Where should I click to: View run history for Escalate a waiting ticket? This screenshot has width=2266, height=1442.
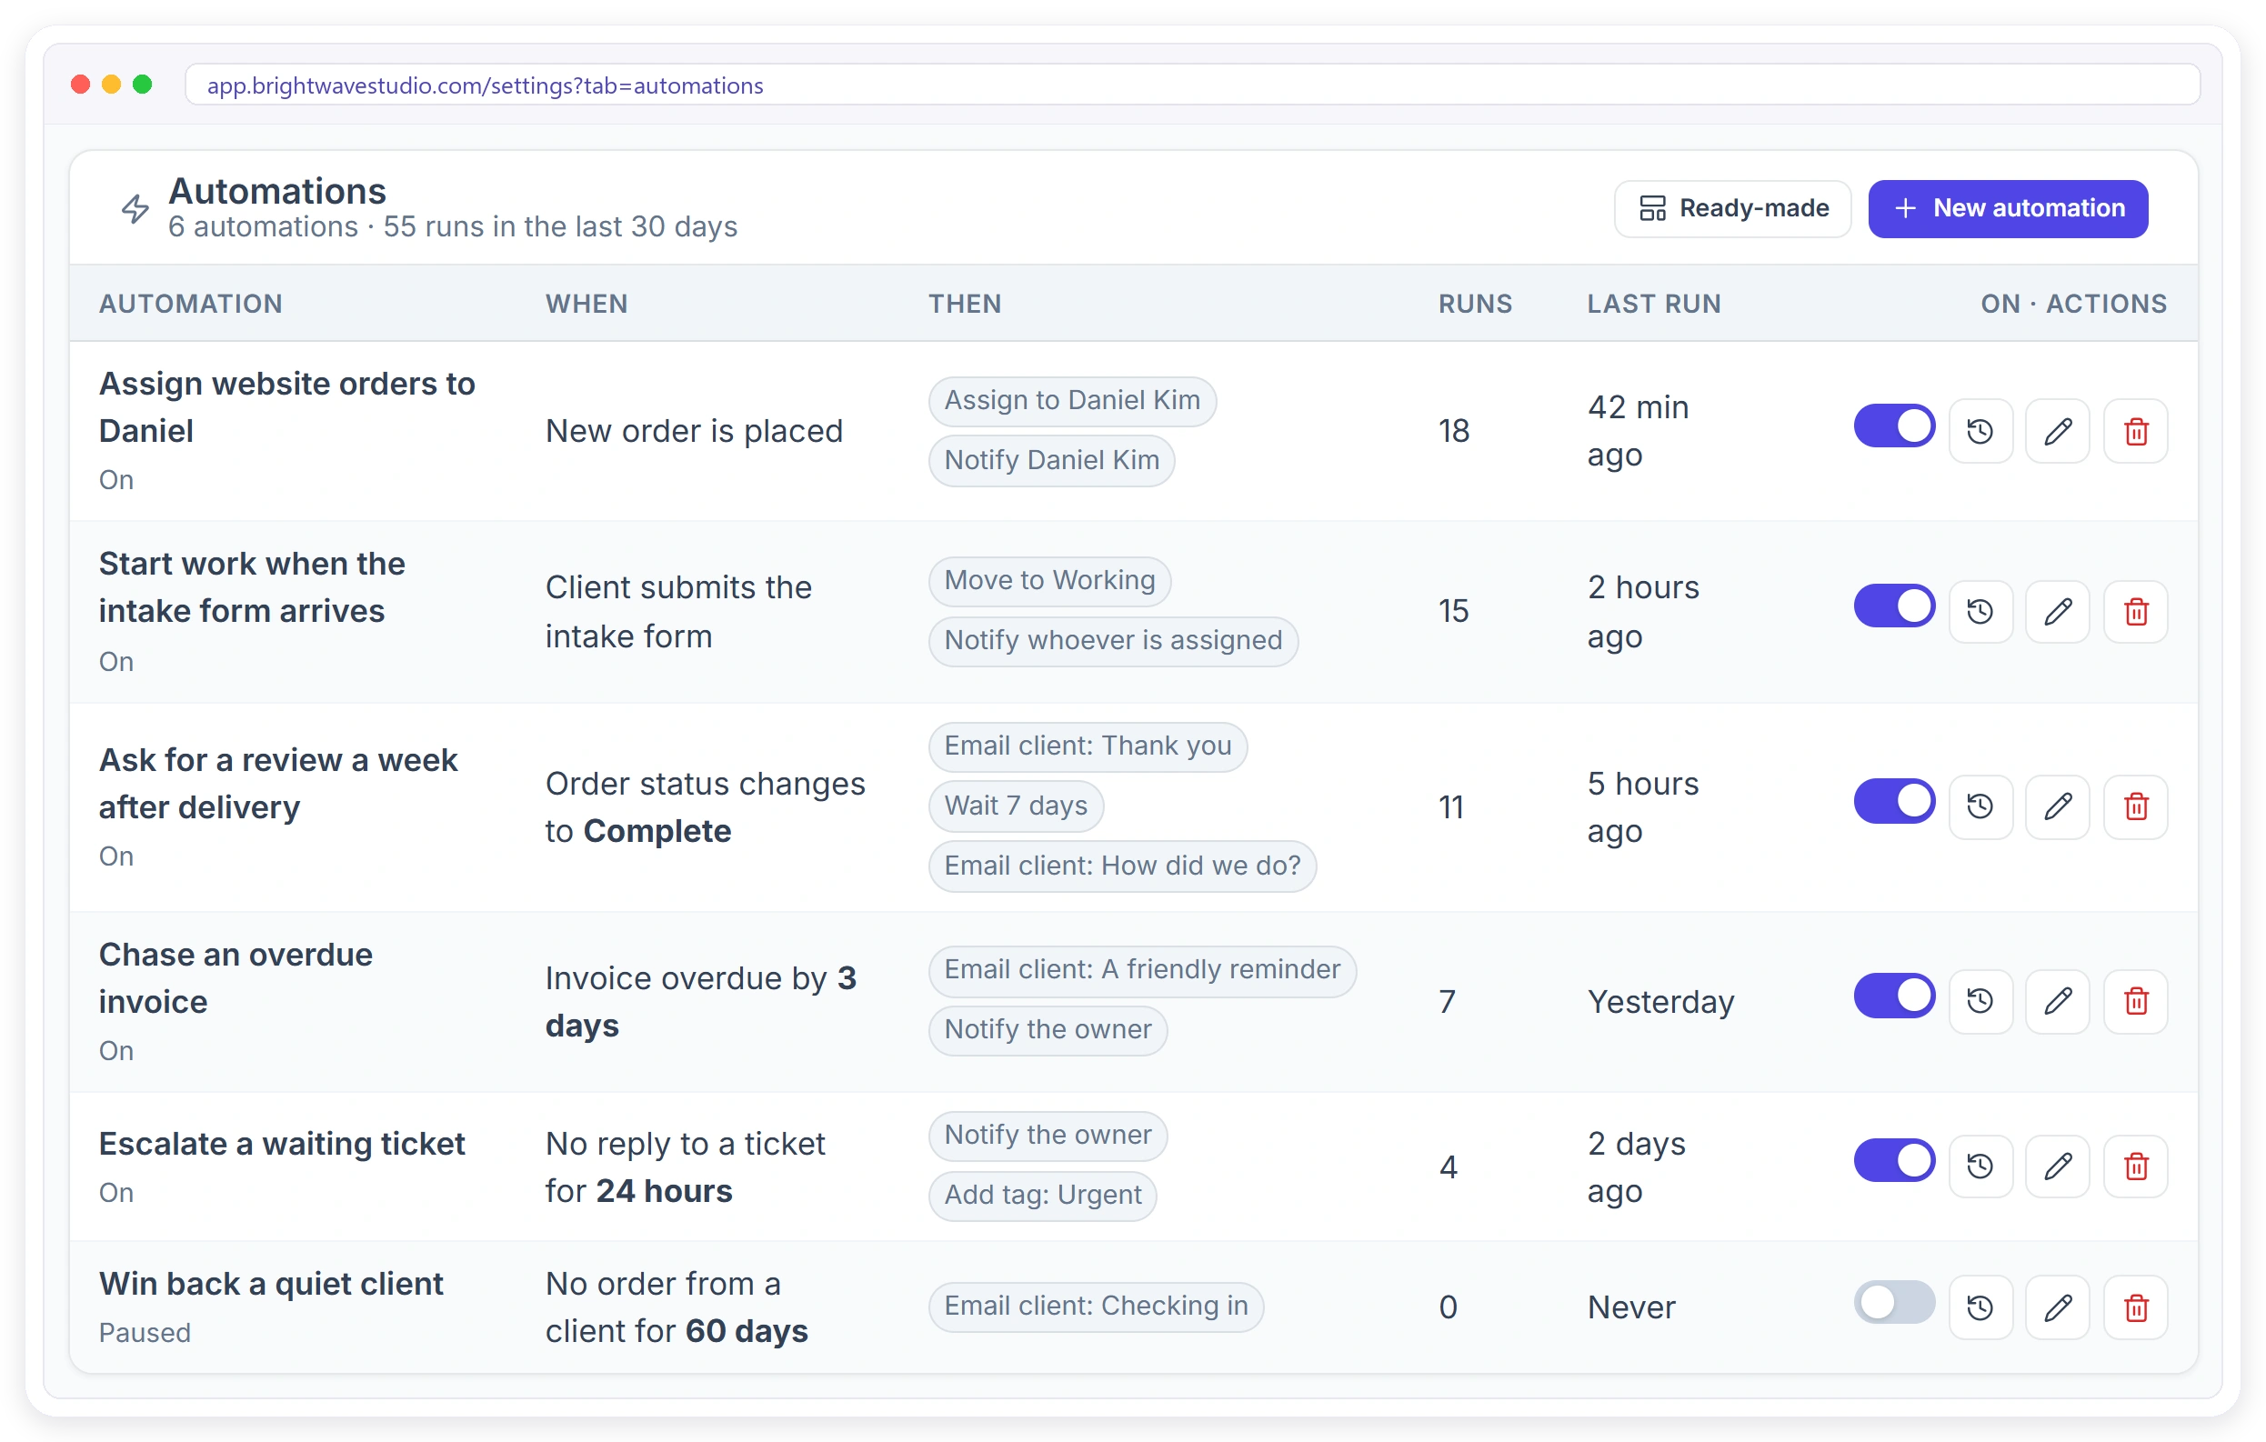point(1980,1167)
